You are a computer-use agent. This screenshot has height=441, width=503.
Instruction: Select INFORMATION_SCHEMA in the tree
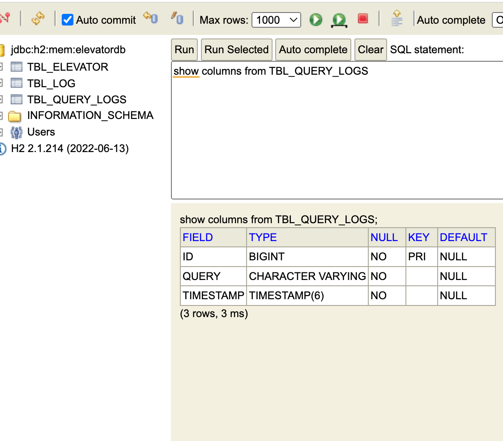point(90,115)
